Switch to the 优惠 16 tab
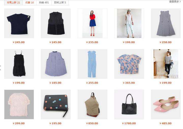Image resolution: width=183 pixels, height=129 pixels. tap(29, 3)
